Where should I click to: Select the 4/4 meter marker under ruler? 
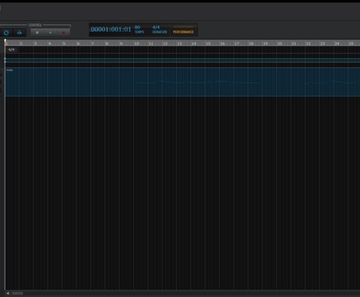(11, 49)
